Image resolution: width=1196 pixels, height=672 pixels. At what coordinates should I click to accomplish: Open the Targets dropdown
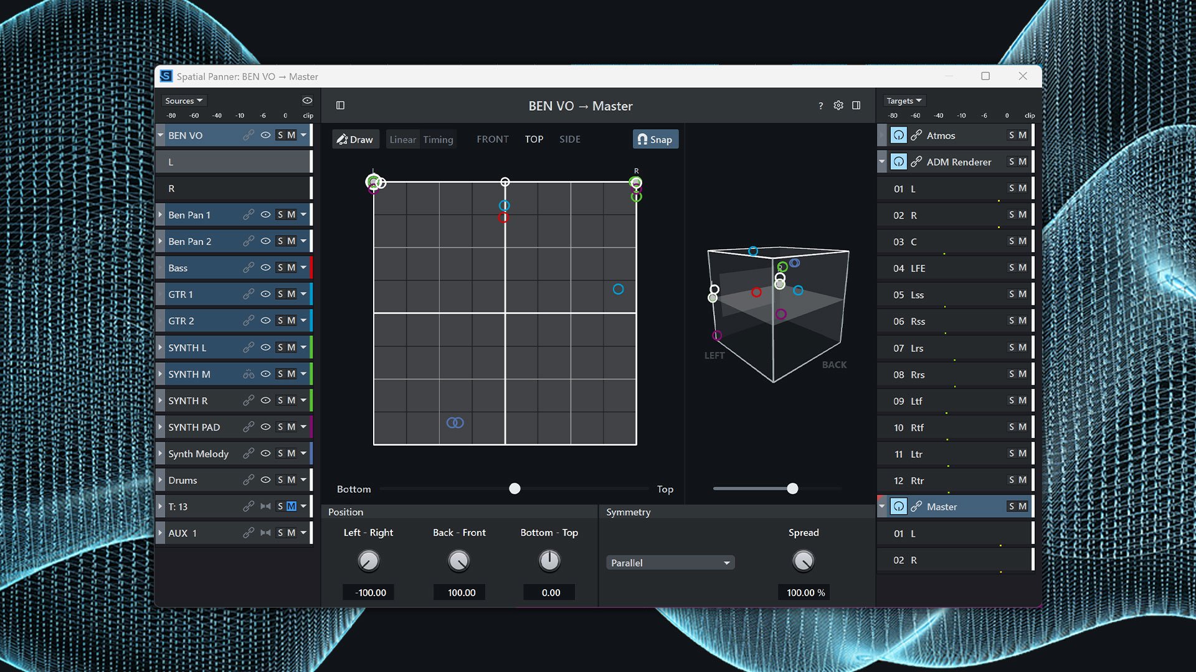[x=904, y=100]
